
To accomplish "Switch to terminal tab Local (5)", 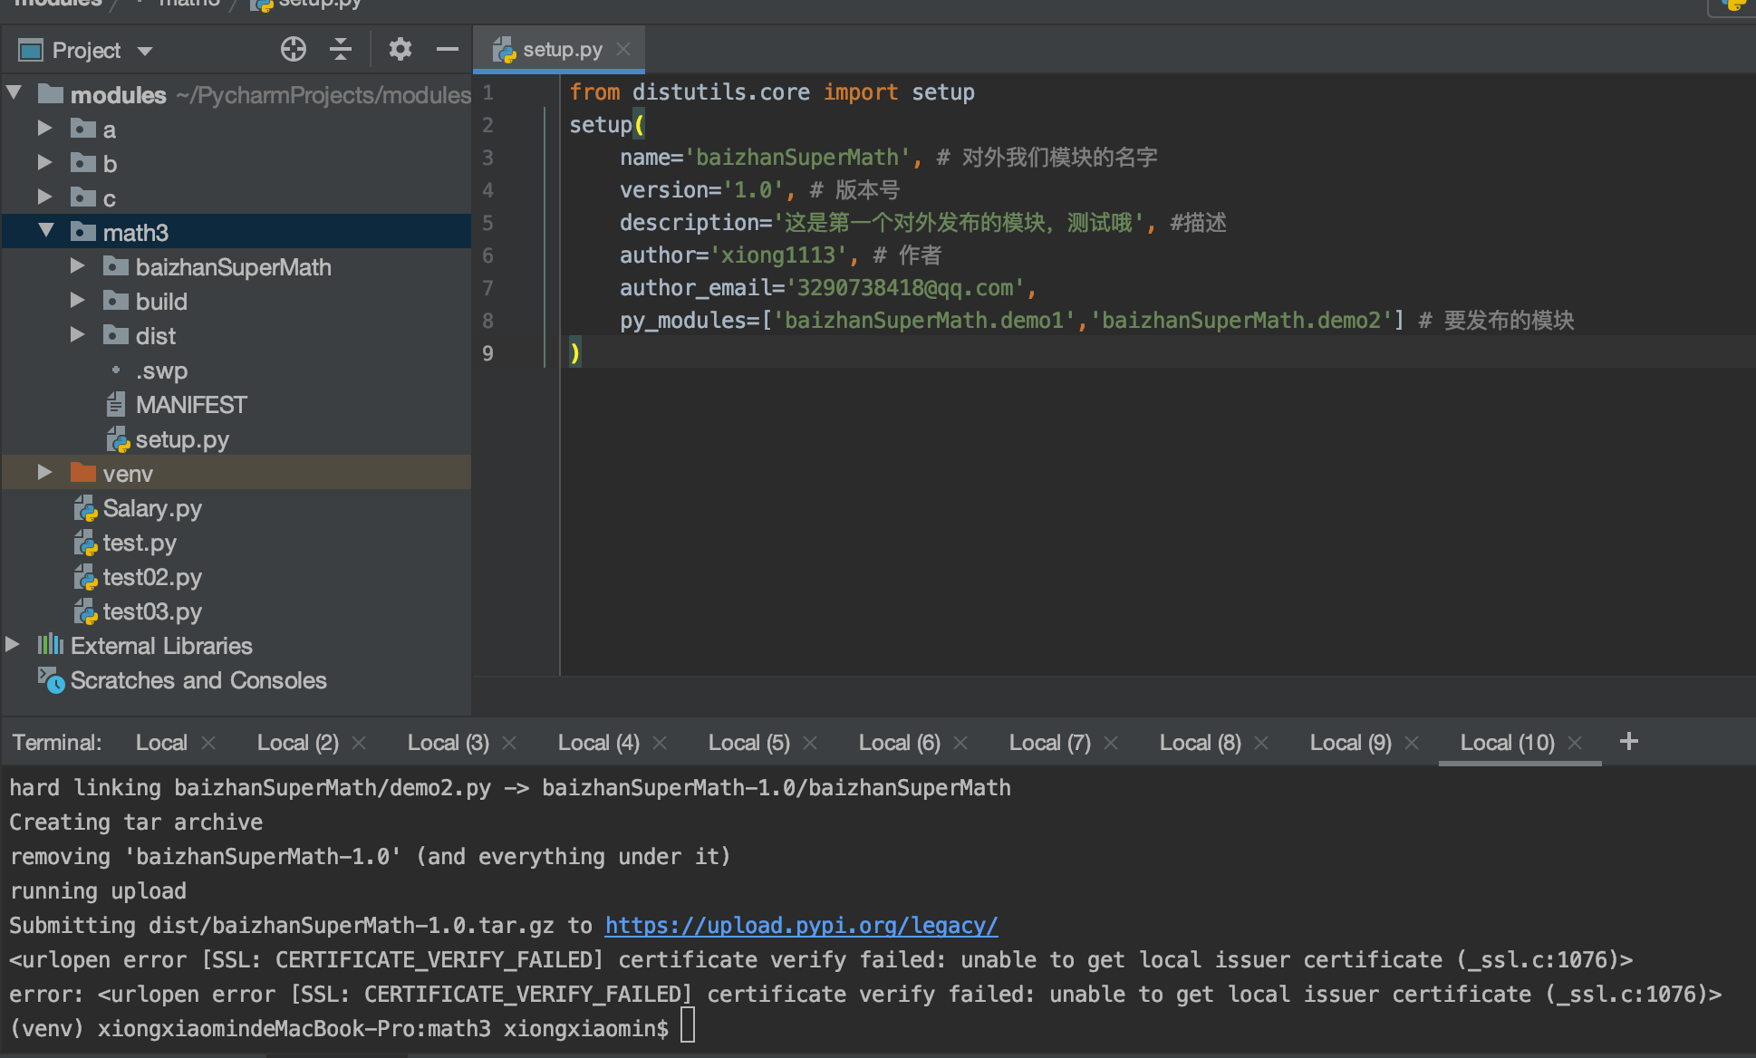I will pyautogui.click(x=748, y=743).
